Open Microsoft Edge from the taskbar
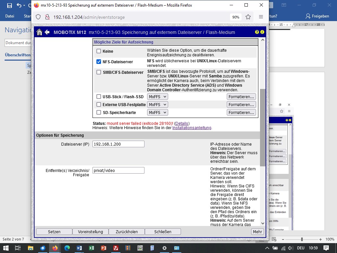Image resolution: width=337 pixels, height=253 pixels. coord(67,248)
